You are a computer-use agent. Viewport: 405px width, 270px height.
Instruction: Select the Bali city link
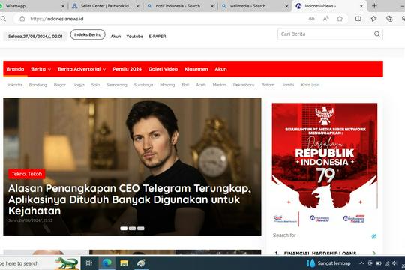pos(185,85)
